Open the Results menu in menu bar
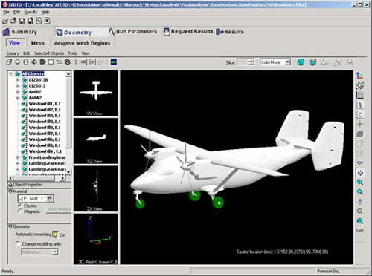 tap(31, 12)
